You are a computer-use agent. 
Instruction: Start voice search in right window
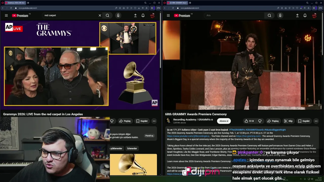point(280,15)
